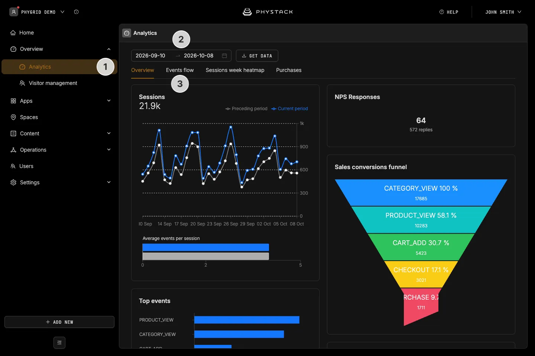
Task: Click the PRODUCT_VIEW bar in Top events
Action: click(x=247, y=320)
